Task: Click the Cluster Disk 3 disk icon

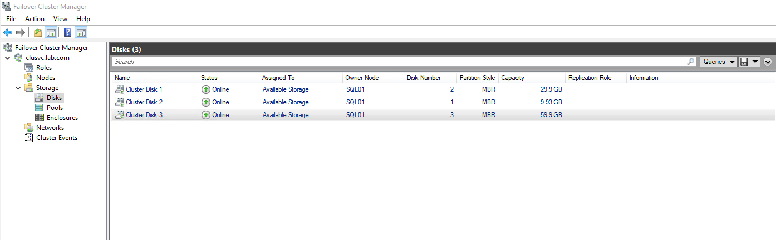Action: click(x=119, y=115)
